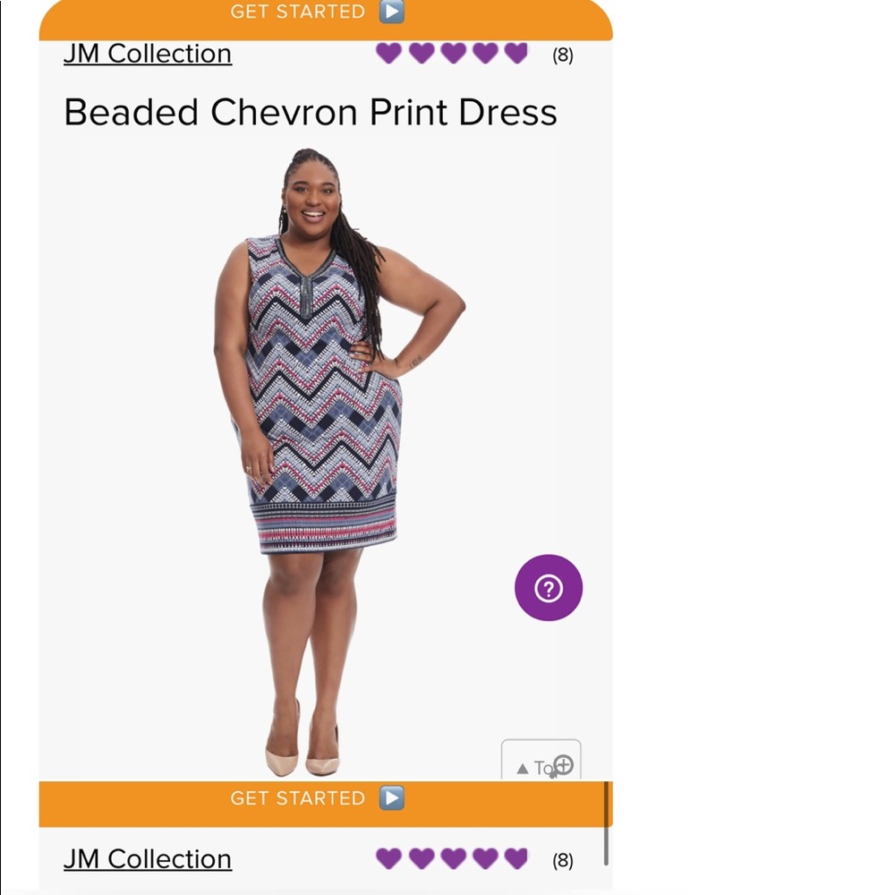
Task: Select the first purple heart above product title
Action: 388,53
